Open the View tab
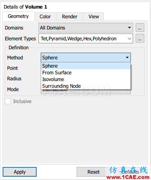Image resolution: width=151 pixels, height=180 pixels. pyautogui.click(x=93, y=16)
